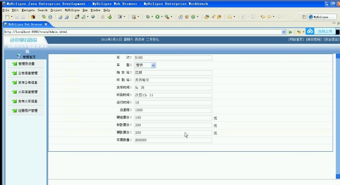The image size is (340, 185).
Task: Click the External Tools run icon
Action: 167,17
